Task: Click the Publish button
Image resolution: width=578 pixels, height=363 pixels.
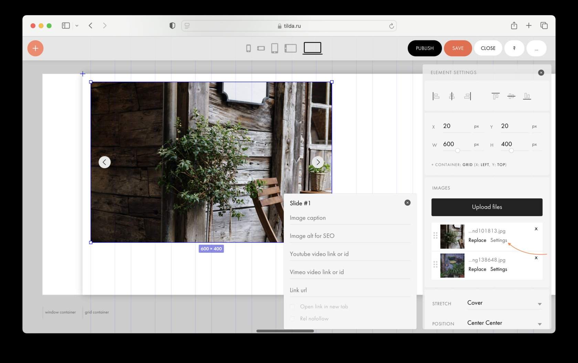Action: [x=425, y=48]
